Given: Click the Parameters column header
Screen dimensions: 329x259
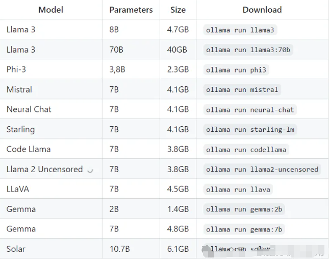Looking at the screenshot, I should (x=131, y=10).
